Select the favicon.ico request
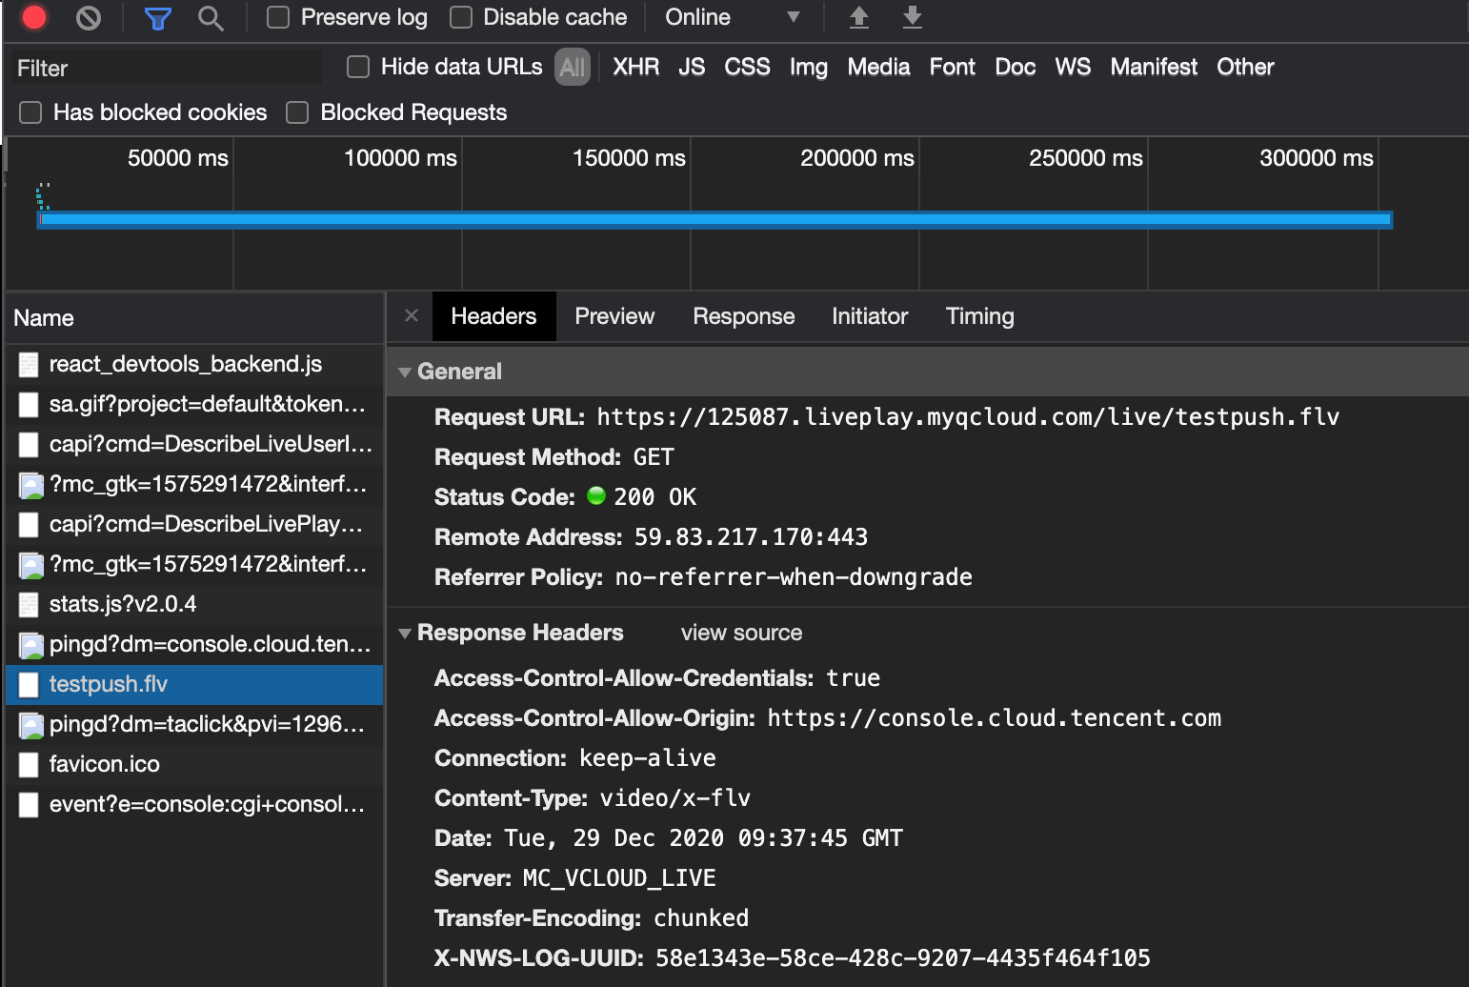 tap(194, 764)
